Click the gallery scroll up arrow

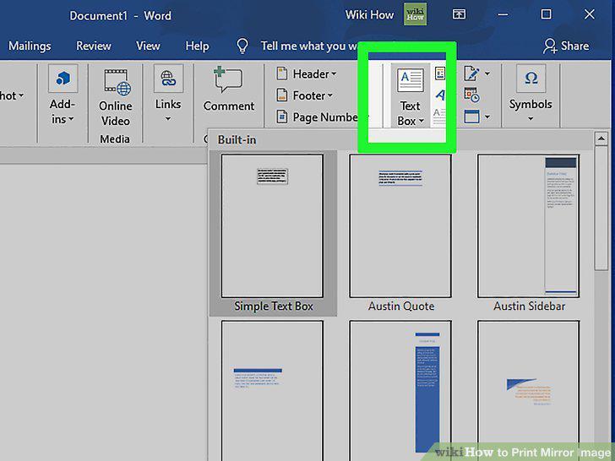tap(601, 138)
